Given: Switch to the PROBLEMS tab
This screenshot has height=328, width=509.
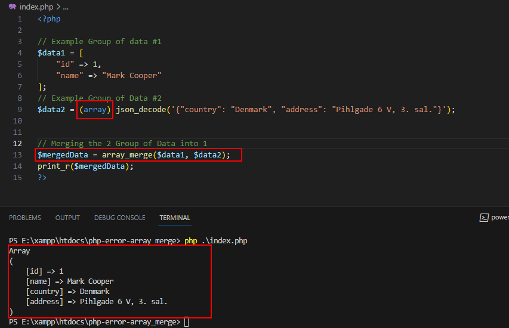Looking at the screenshot, I should click(x=25, y=218).
